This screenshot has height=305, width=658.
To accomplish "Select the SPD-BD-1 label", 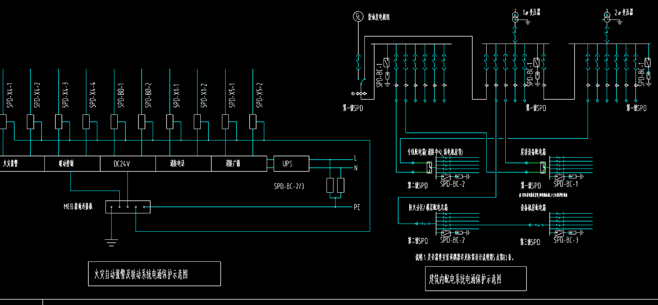I will [121, 95].
